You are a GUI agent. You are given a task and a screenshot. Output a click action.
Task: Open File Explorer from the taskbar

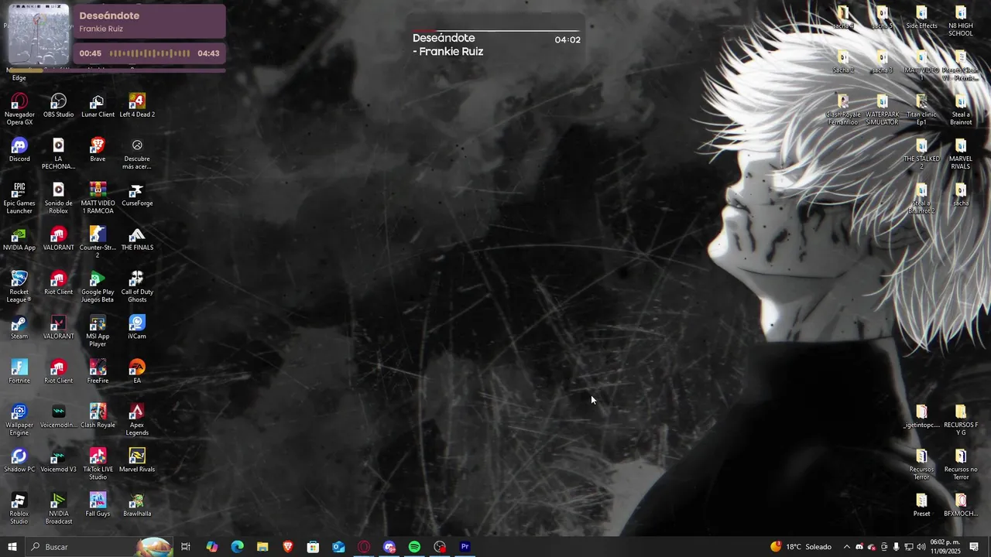[262, 547]
